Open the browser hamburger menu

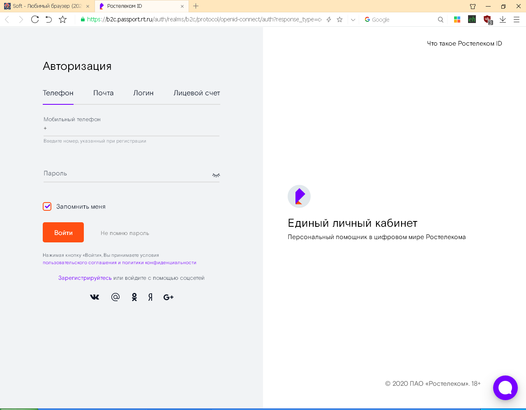click(517, 19)
